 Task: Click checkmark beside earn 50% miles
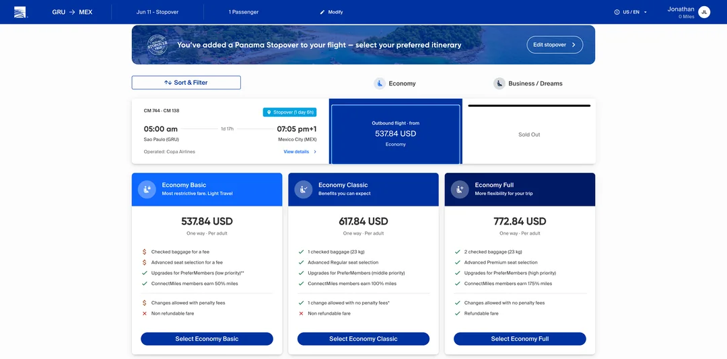(145, 284)
